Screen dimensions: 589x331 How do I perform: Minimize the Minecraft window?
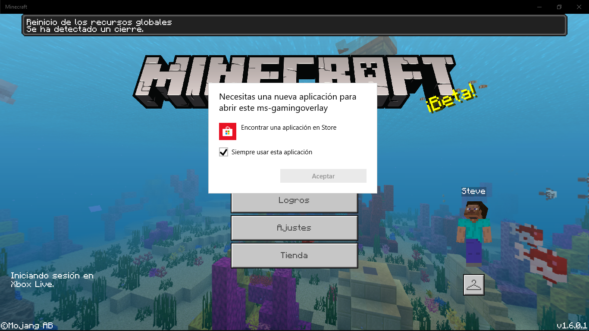540,7
